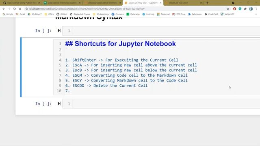Open the Applied AI Course bookmark
Screen dimensions: 260x146
pos(80,14)
